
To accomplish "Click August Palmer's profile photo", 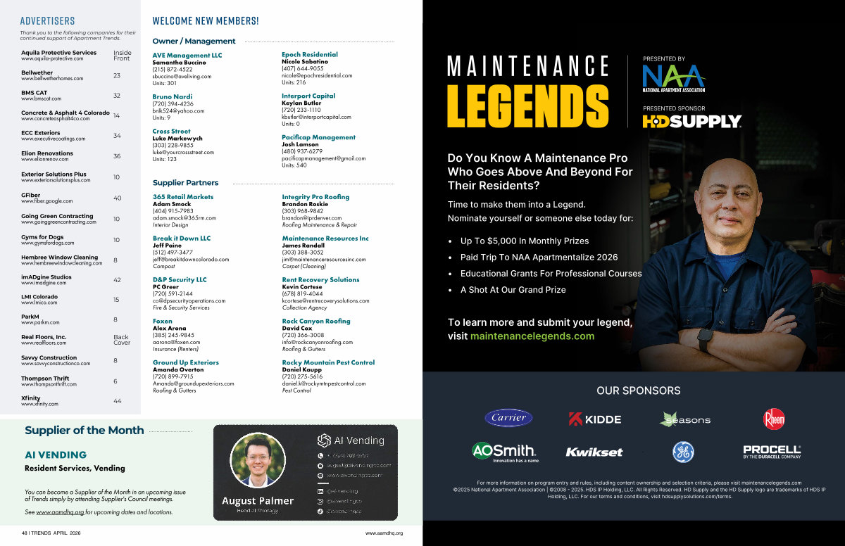I will [x=258, y=459].
